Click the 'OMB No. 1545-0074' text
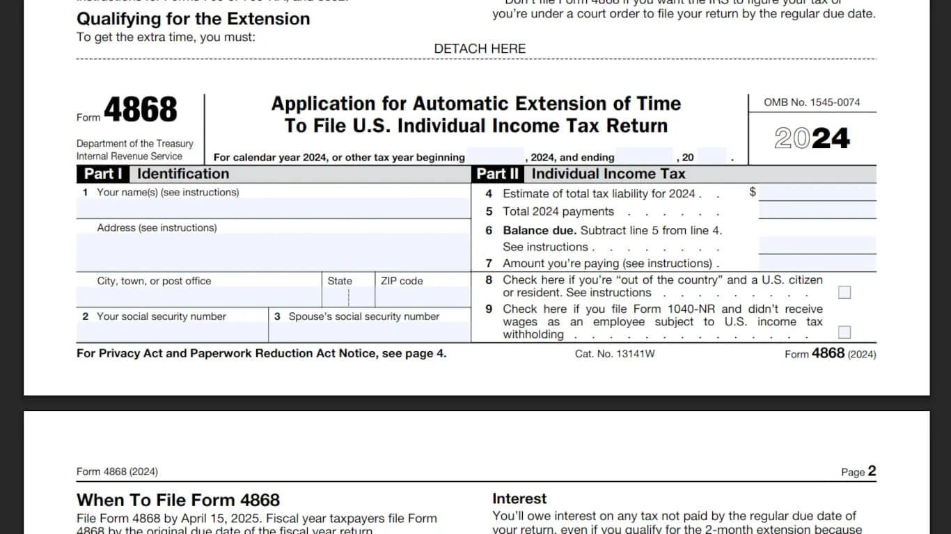 (812, 102)
